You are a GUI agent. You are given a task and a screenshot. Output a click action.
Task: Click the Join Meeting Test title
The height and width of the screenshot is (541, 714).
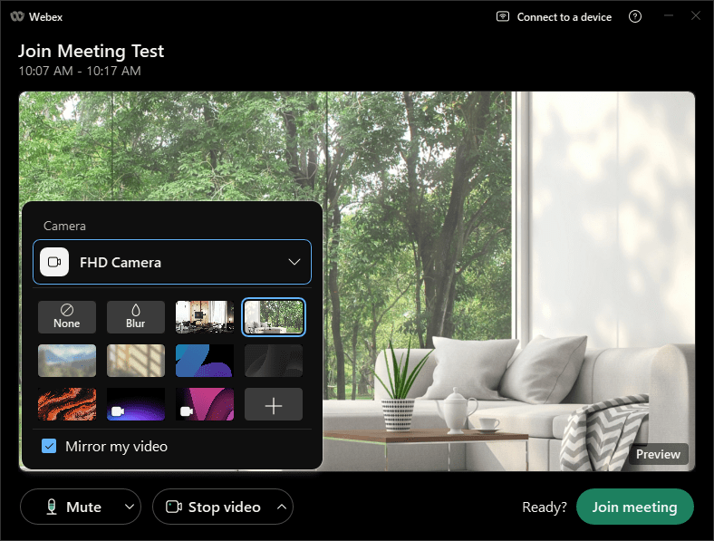(x=92, y=51)
